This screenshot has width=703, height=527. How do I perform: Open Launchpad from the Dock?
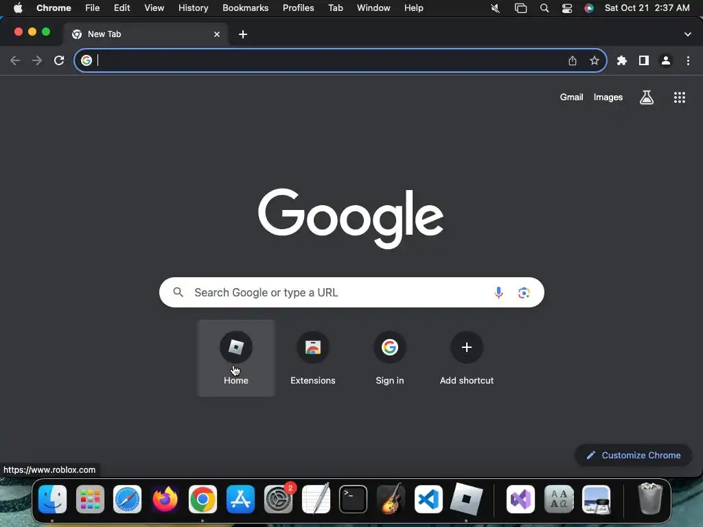coord(90,500)
